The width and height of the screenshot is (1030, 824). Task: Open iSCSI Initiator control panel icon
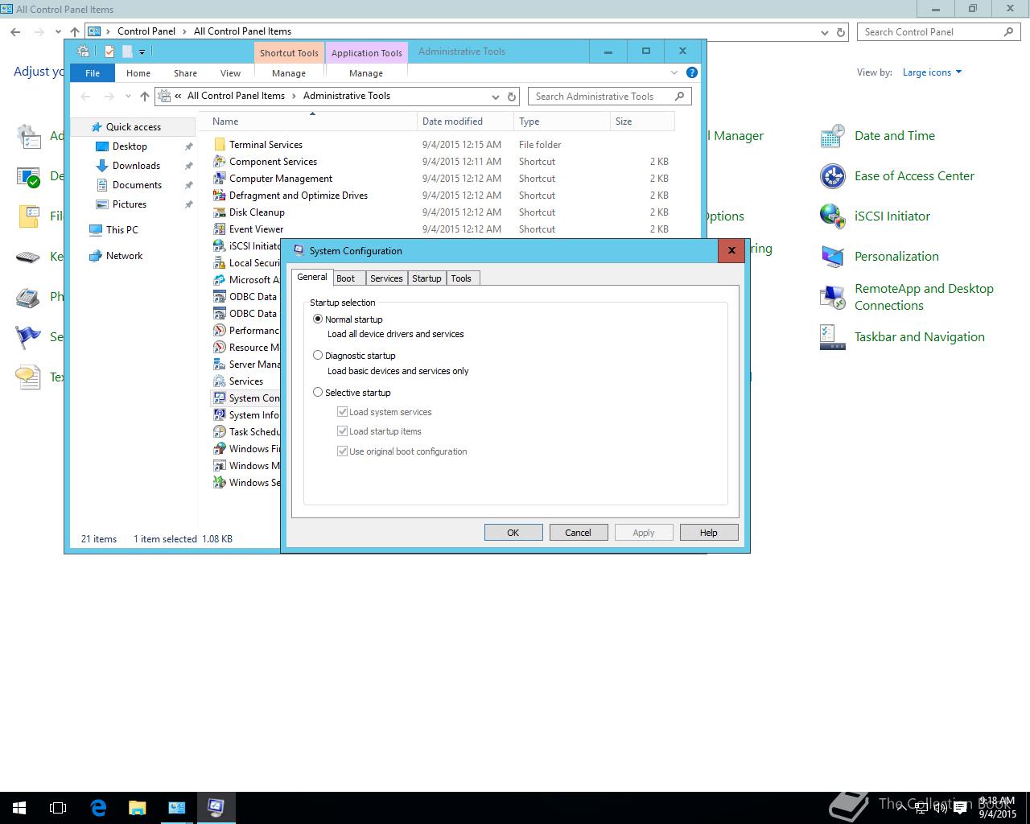pos(832,216)
